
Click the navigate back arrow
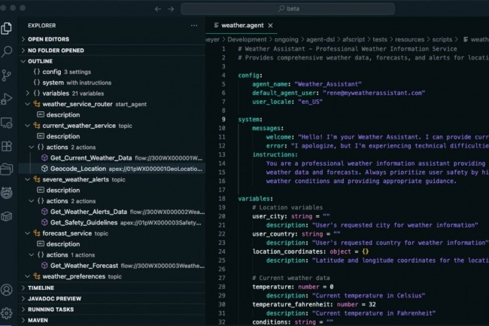pyautogui.click(x=157, y=9)
